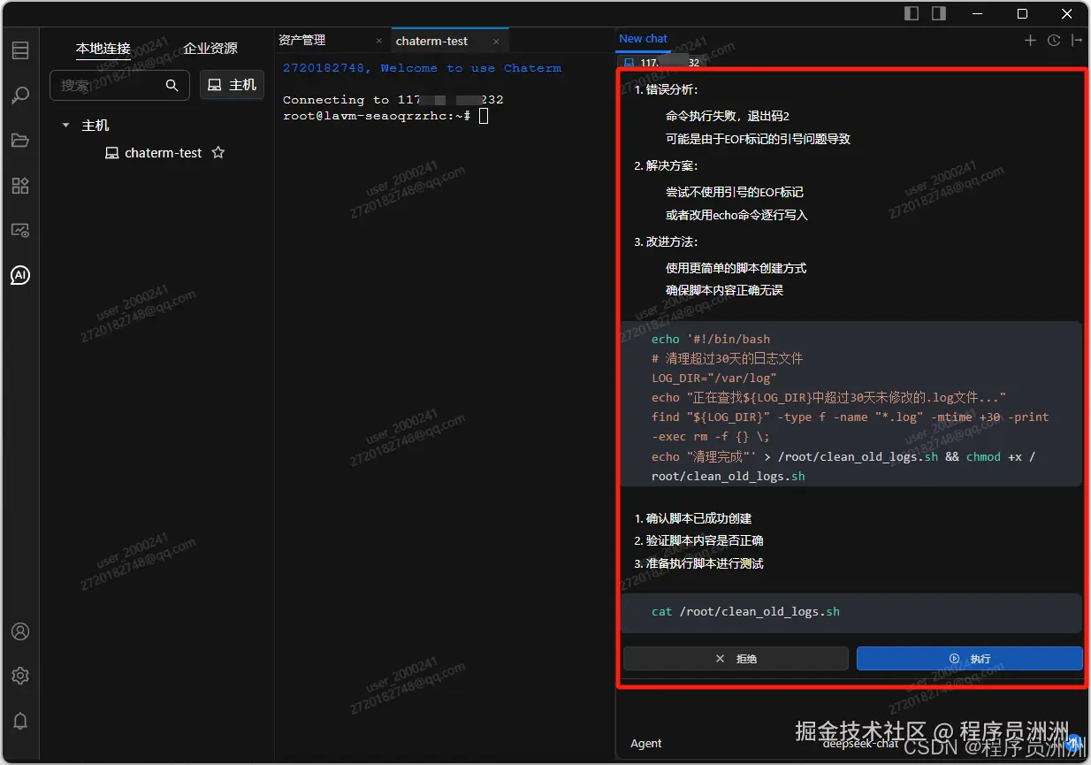Screen dimensions: 1091x765
Task: Switch to the 企业资源 tab
Action: 212,49
